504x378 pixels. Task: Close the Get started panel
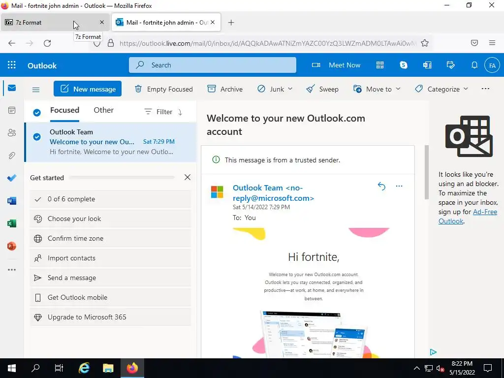[188, 177]
